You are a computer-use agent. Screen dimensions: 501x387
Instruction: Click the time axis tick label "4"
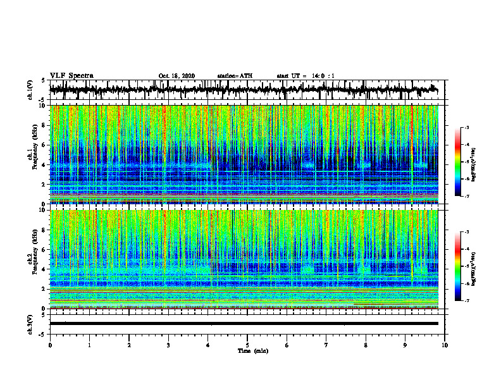[208, 345]
